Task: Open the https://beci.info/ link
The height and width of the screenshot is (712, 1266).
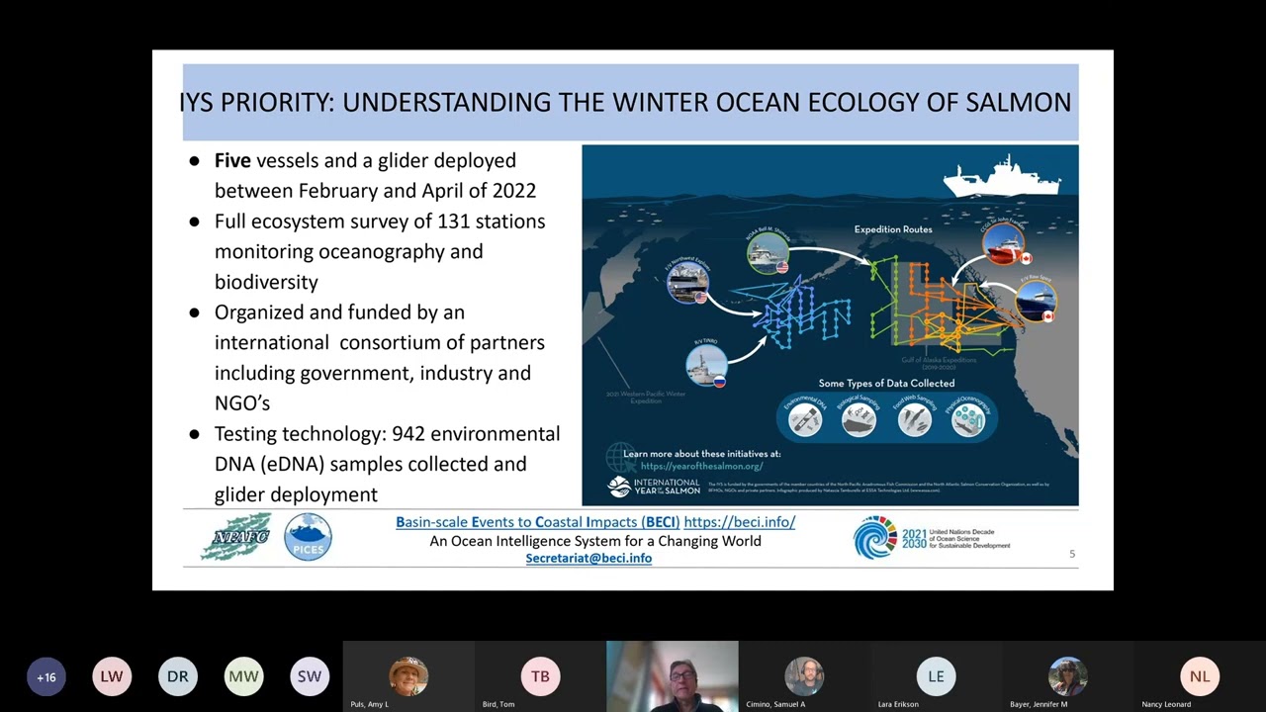Action: click(740, 522)
